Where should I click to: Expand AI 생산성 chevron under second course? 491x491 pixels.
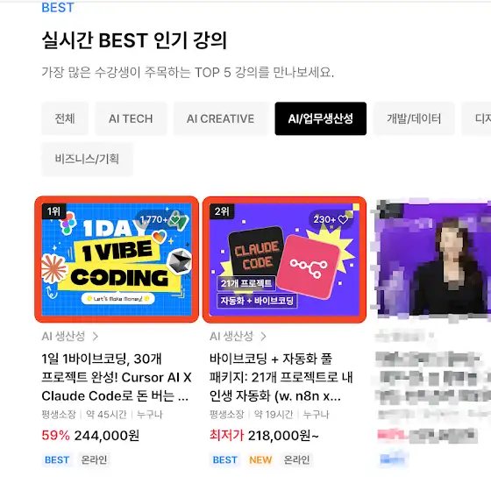(x=263, y=337)
